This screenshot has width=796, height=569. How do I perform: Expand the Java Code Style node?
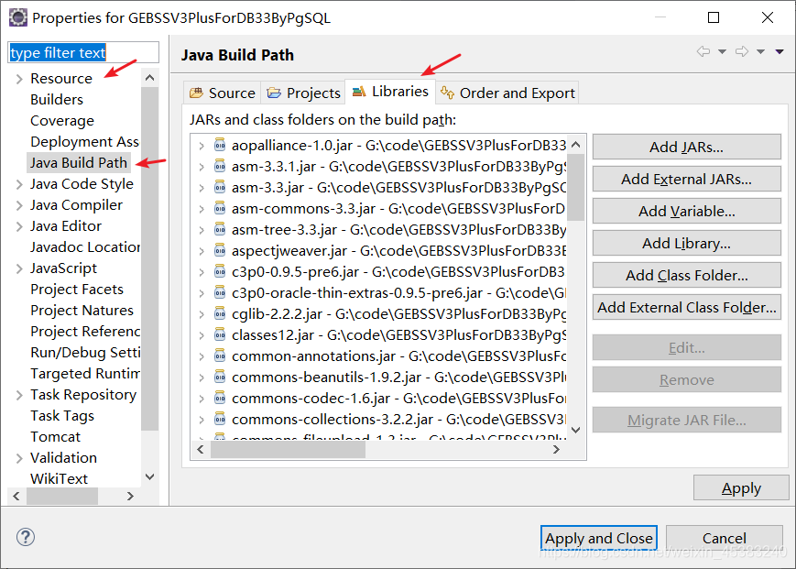pos(19,184)
